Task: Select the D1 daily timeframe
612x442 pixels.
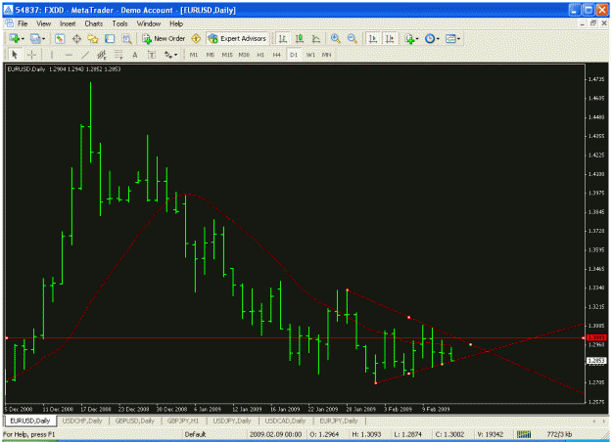Action: [x=294, y=55]
